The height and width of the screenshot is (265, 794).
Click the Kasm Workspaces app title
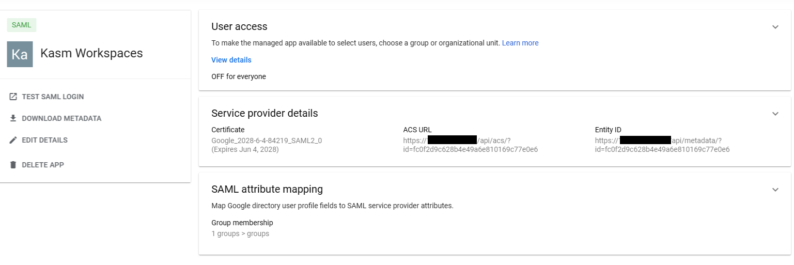pos(91,53)
